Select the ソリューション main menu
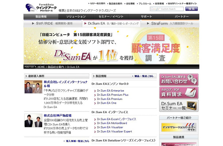 (x=76, y=17)
